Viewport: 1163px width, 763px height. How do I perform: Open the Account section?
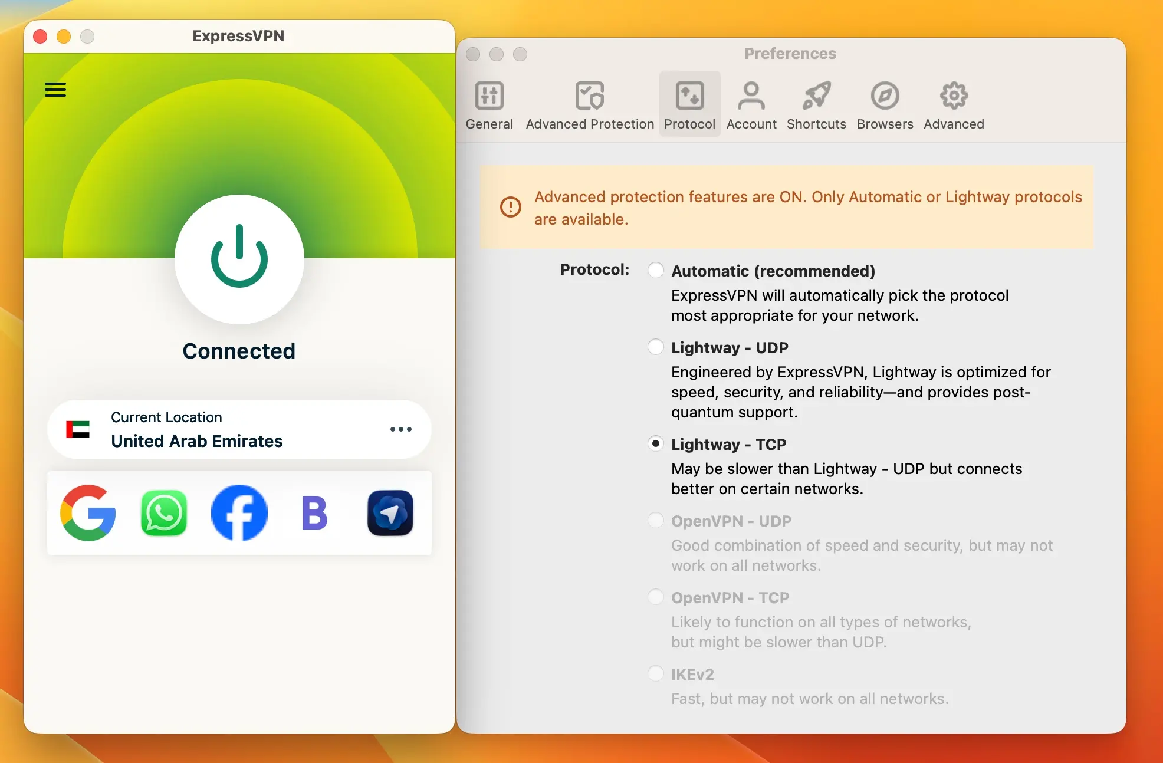[x=751, y=103]
